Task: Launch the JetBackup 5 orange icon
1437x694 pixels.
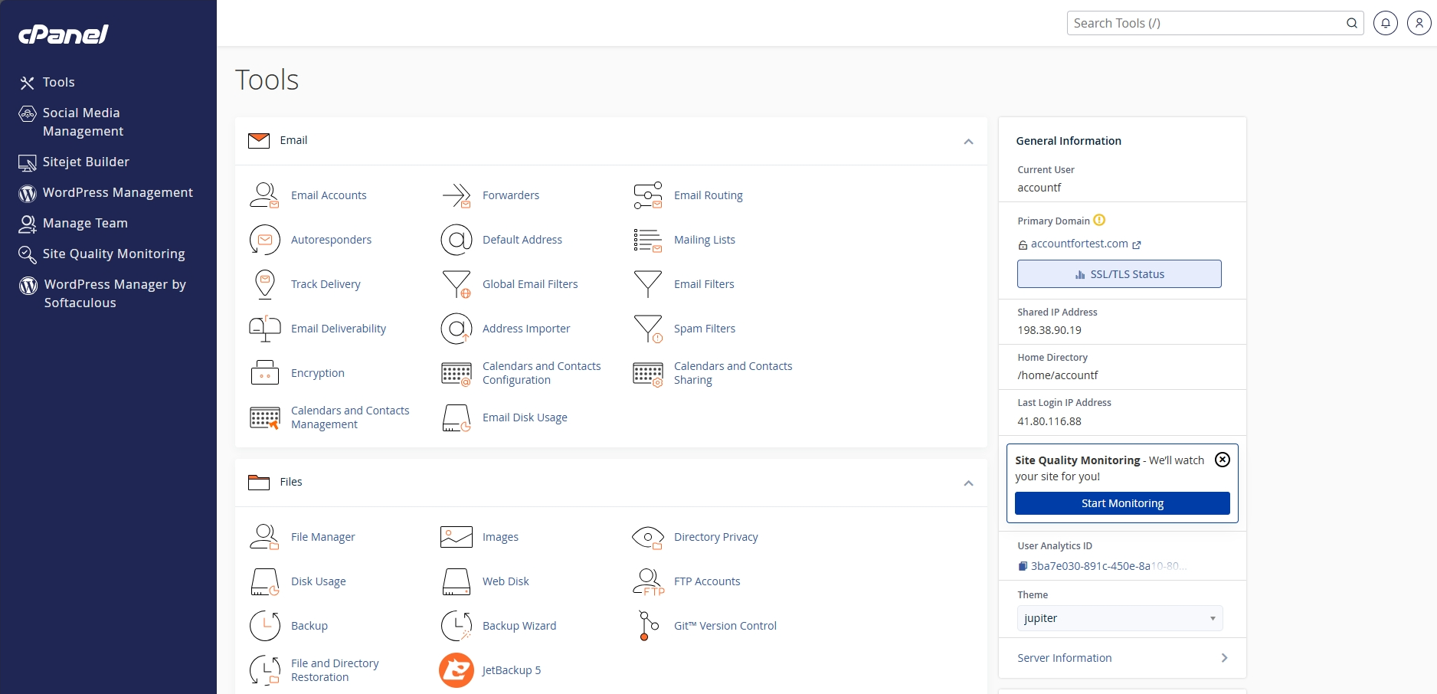Action: click(457, 670)
